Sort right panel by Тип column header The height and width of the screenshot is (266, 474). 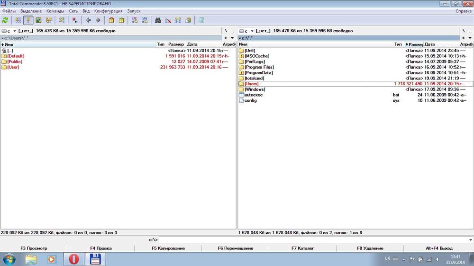[398, 44]
